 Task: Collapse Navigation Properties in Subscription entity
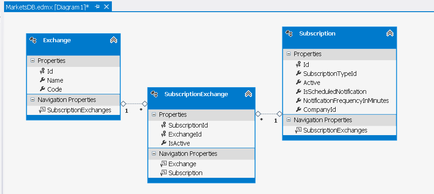[288, 120]
